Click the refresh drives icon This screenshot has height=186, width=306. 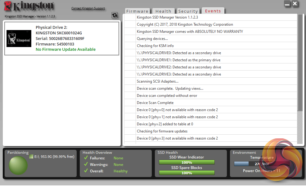pyautogui.click(x=115, y=15)
